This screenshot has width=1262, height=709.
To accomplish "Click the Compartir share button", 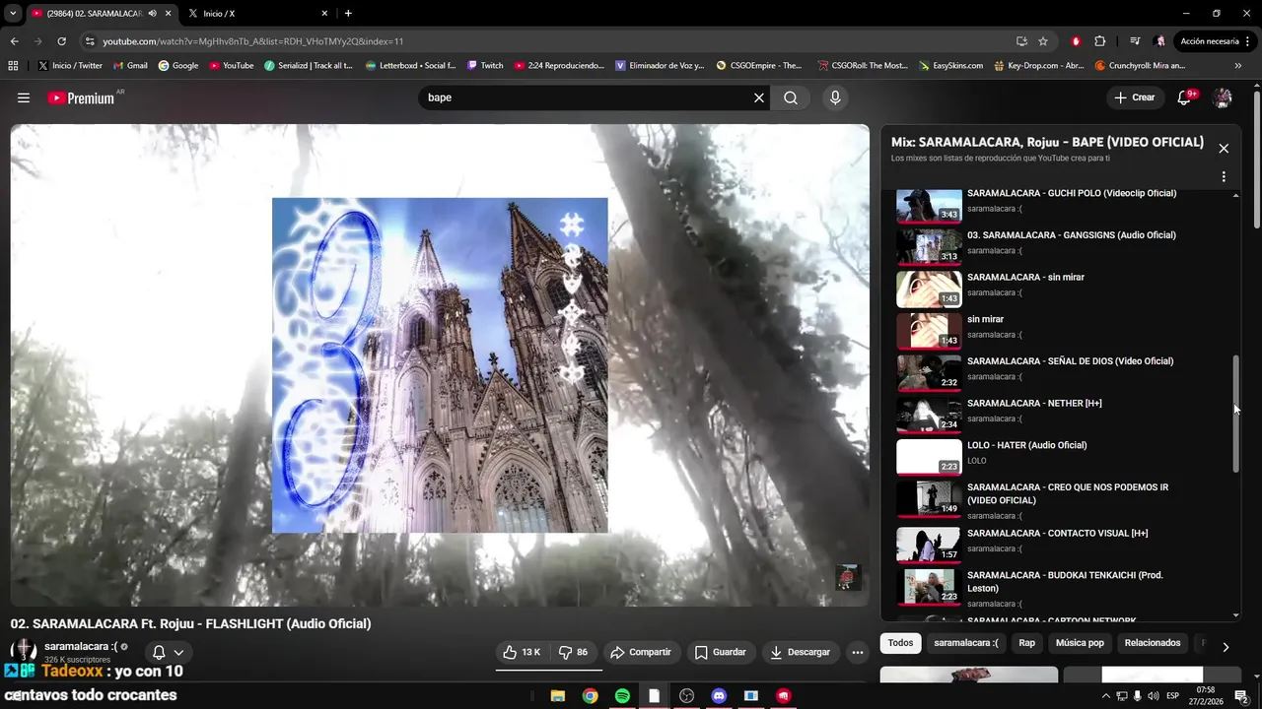I will [641, 652].
